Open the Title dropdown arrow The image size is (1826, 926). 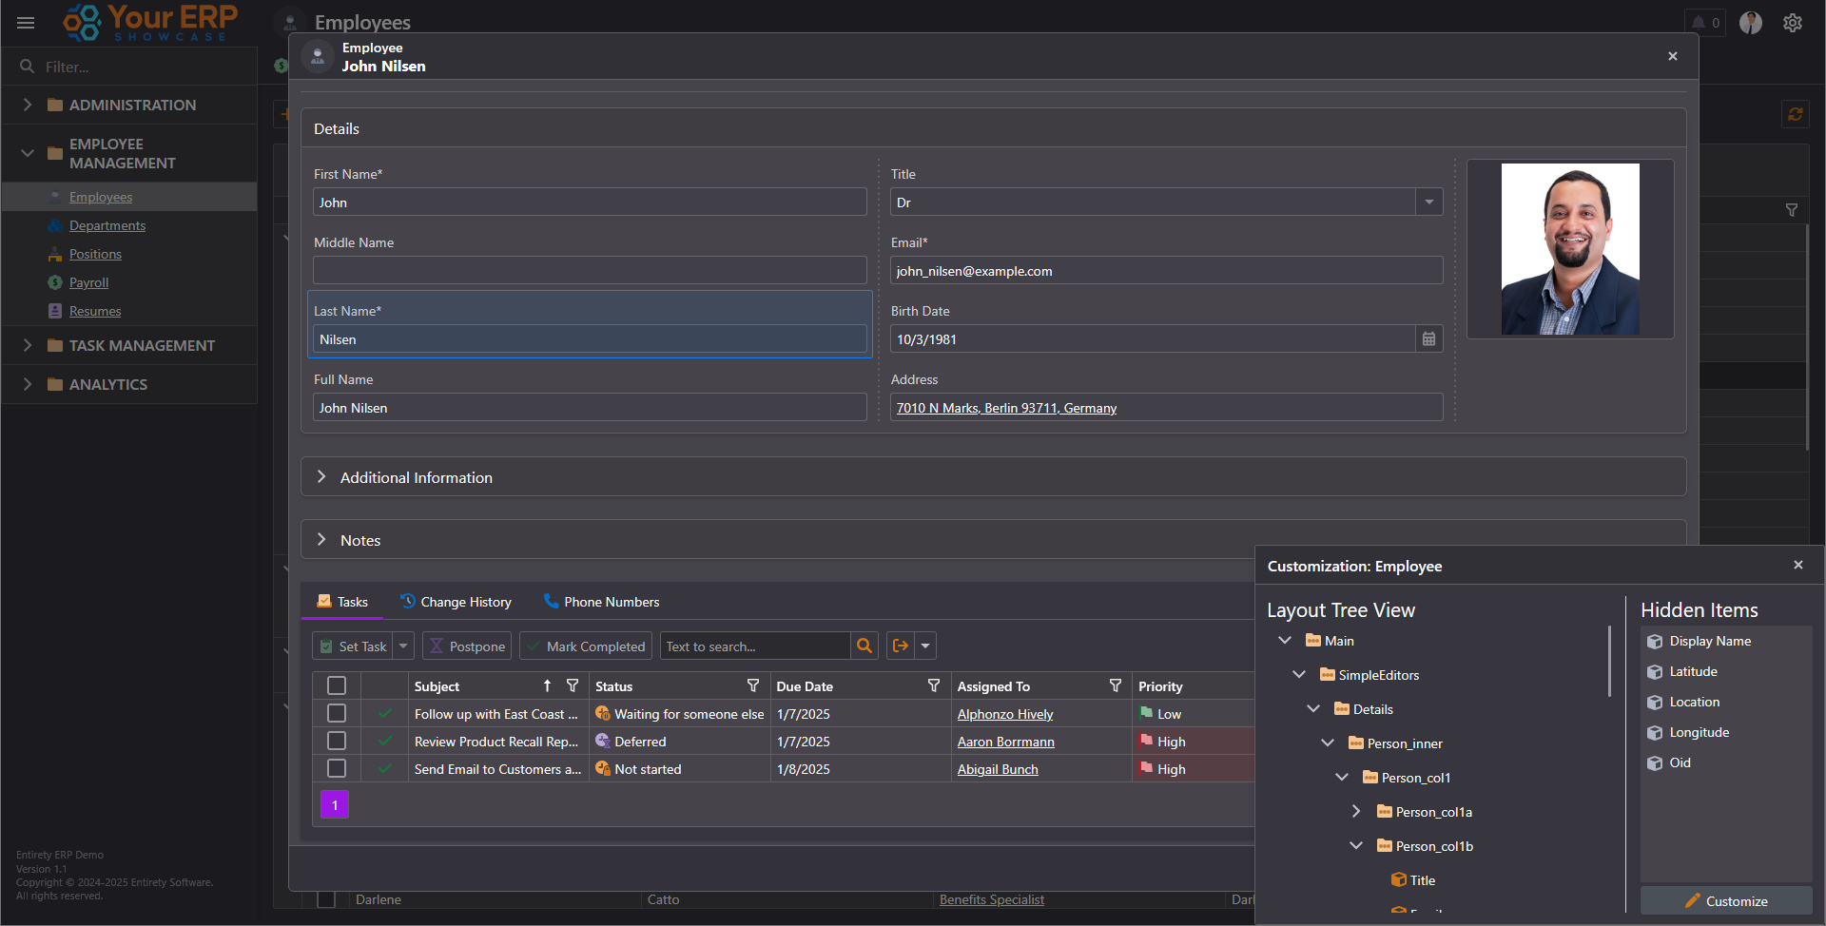coord(1428,203)
